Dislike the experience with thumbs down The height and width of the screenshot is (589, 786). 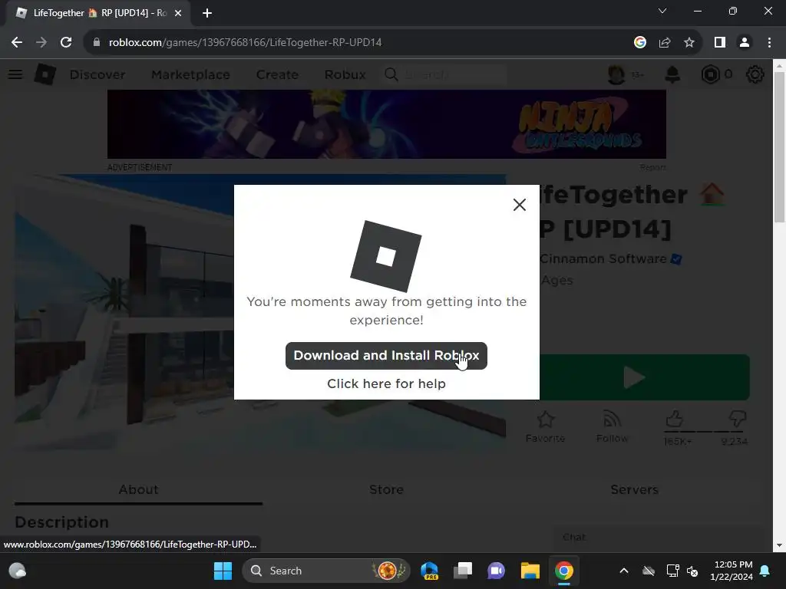pos(737,420)
